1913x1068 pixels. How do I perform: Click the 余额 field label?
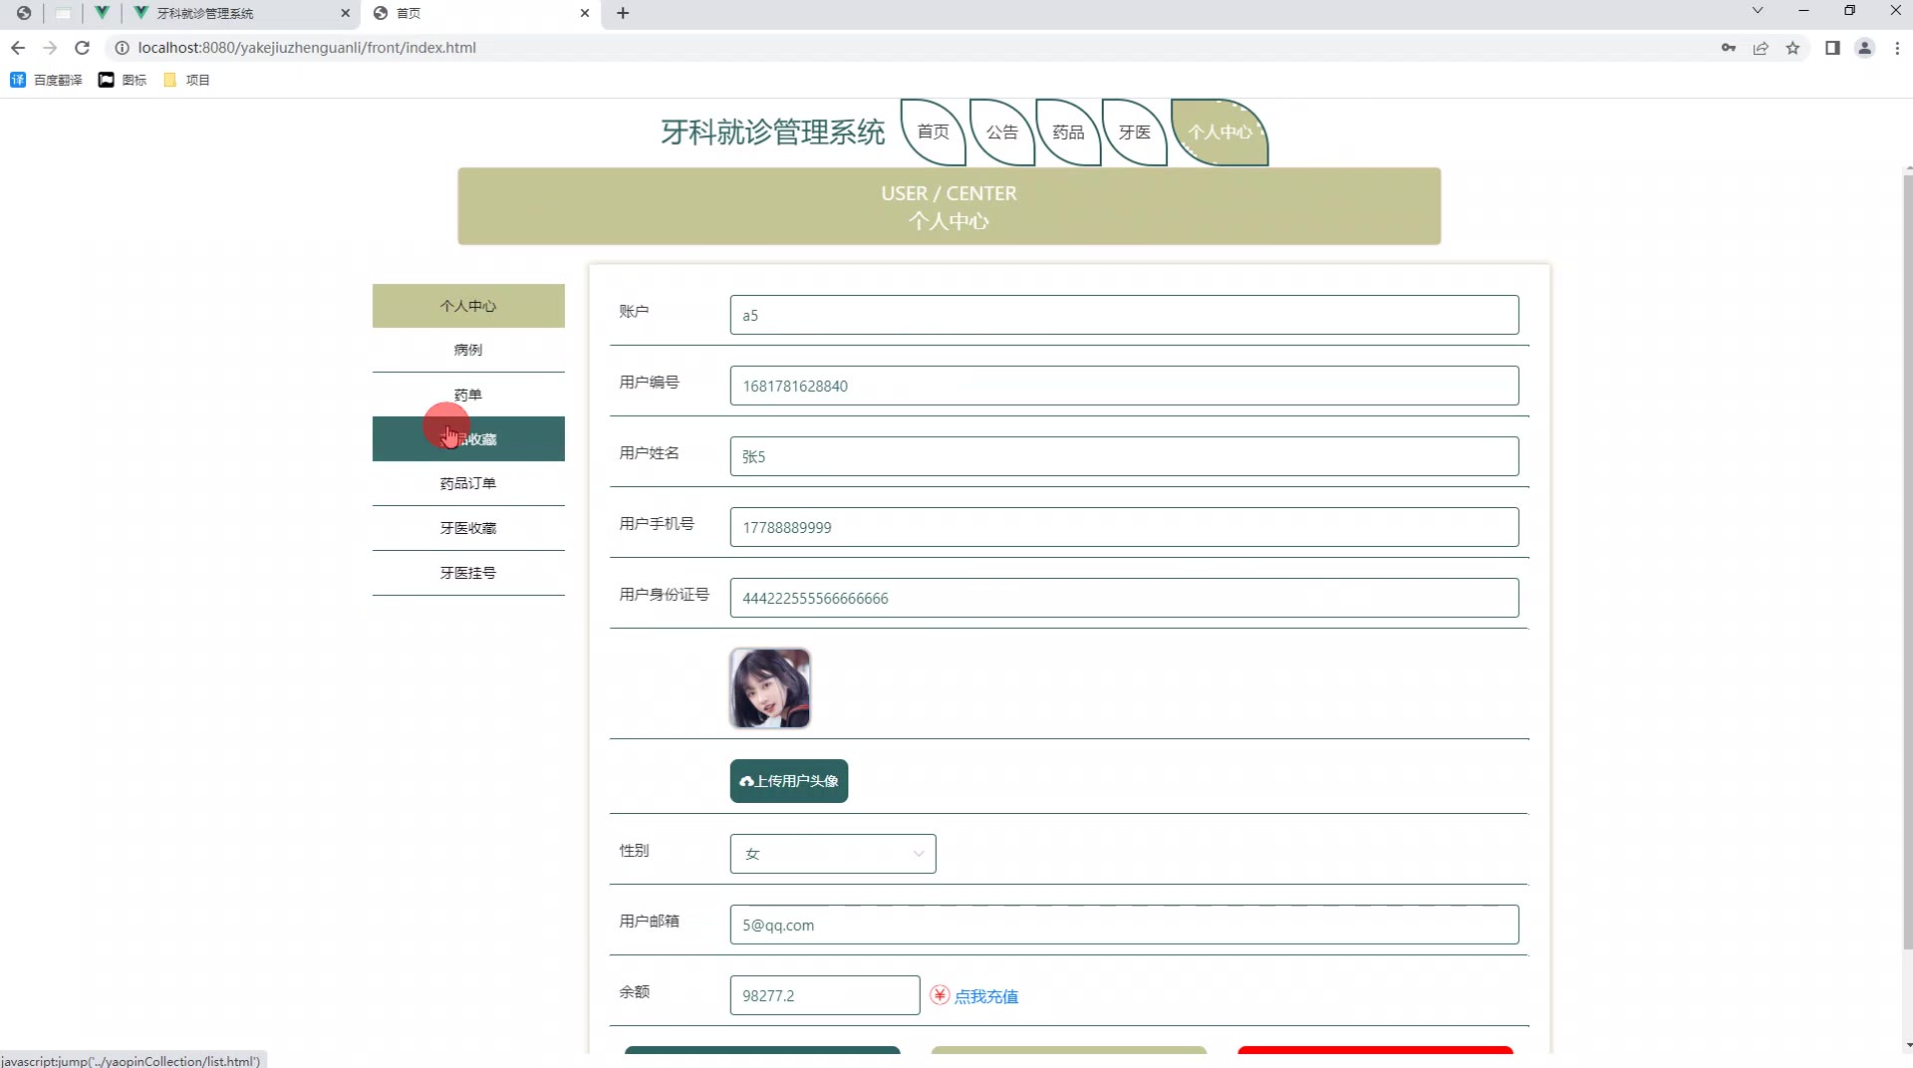pyautogui.click(x=634, y=992)
